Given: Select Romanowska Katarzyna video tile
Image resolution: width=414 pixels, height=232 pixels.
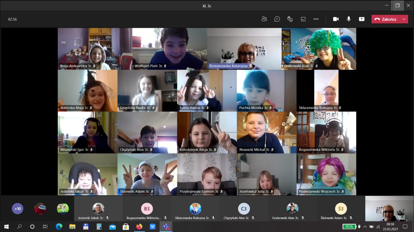Looking at the screenshot, I should 244,49.
